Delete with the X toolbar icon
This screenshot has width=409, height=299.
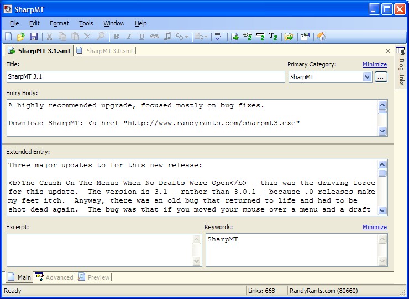click(87, 37)
